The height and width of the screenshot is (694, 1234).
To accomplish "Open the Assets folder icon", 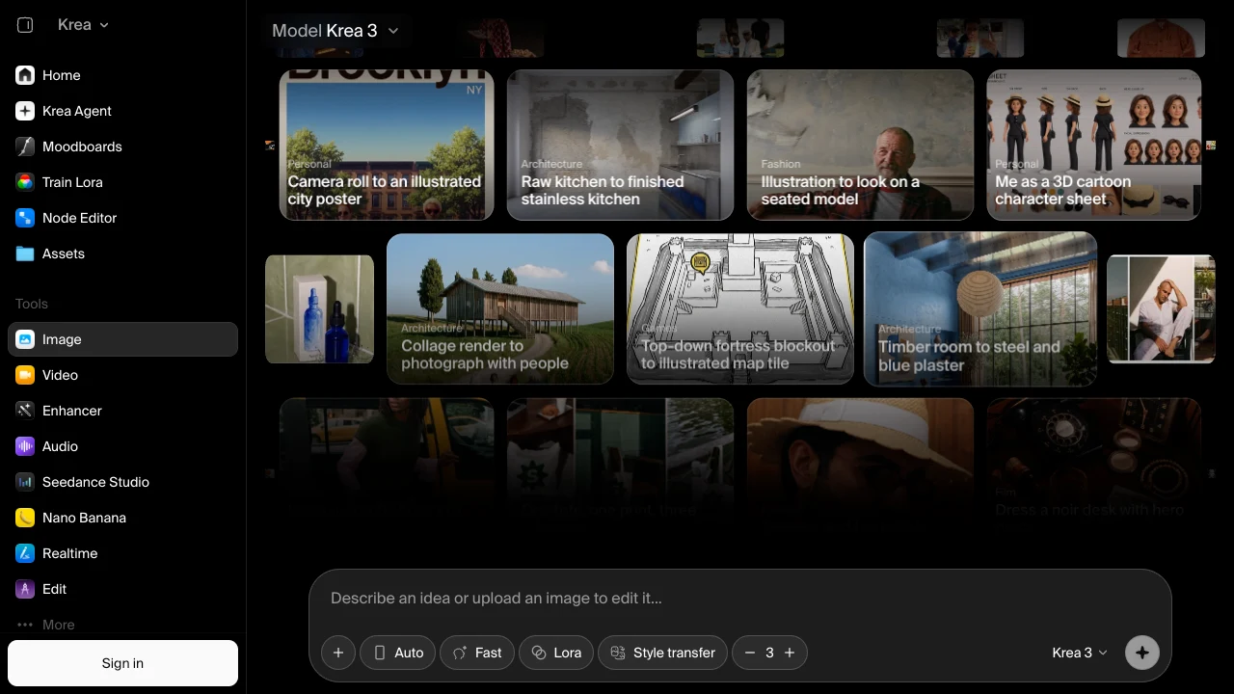I will (x=25, y=254).
